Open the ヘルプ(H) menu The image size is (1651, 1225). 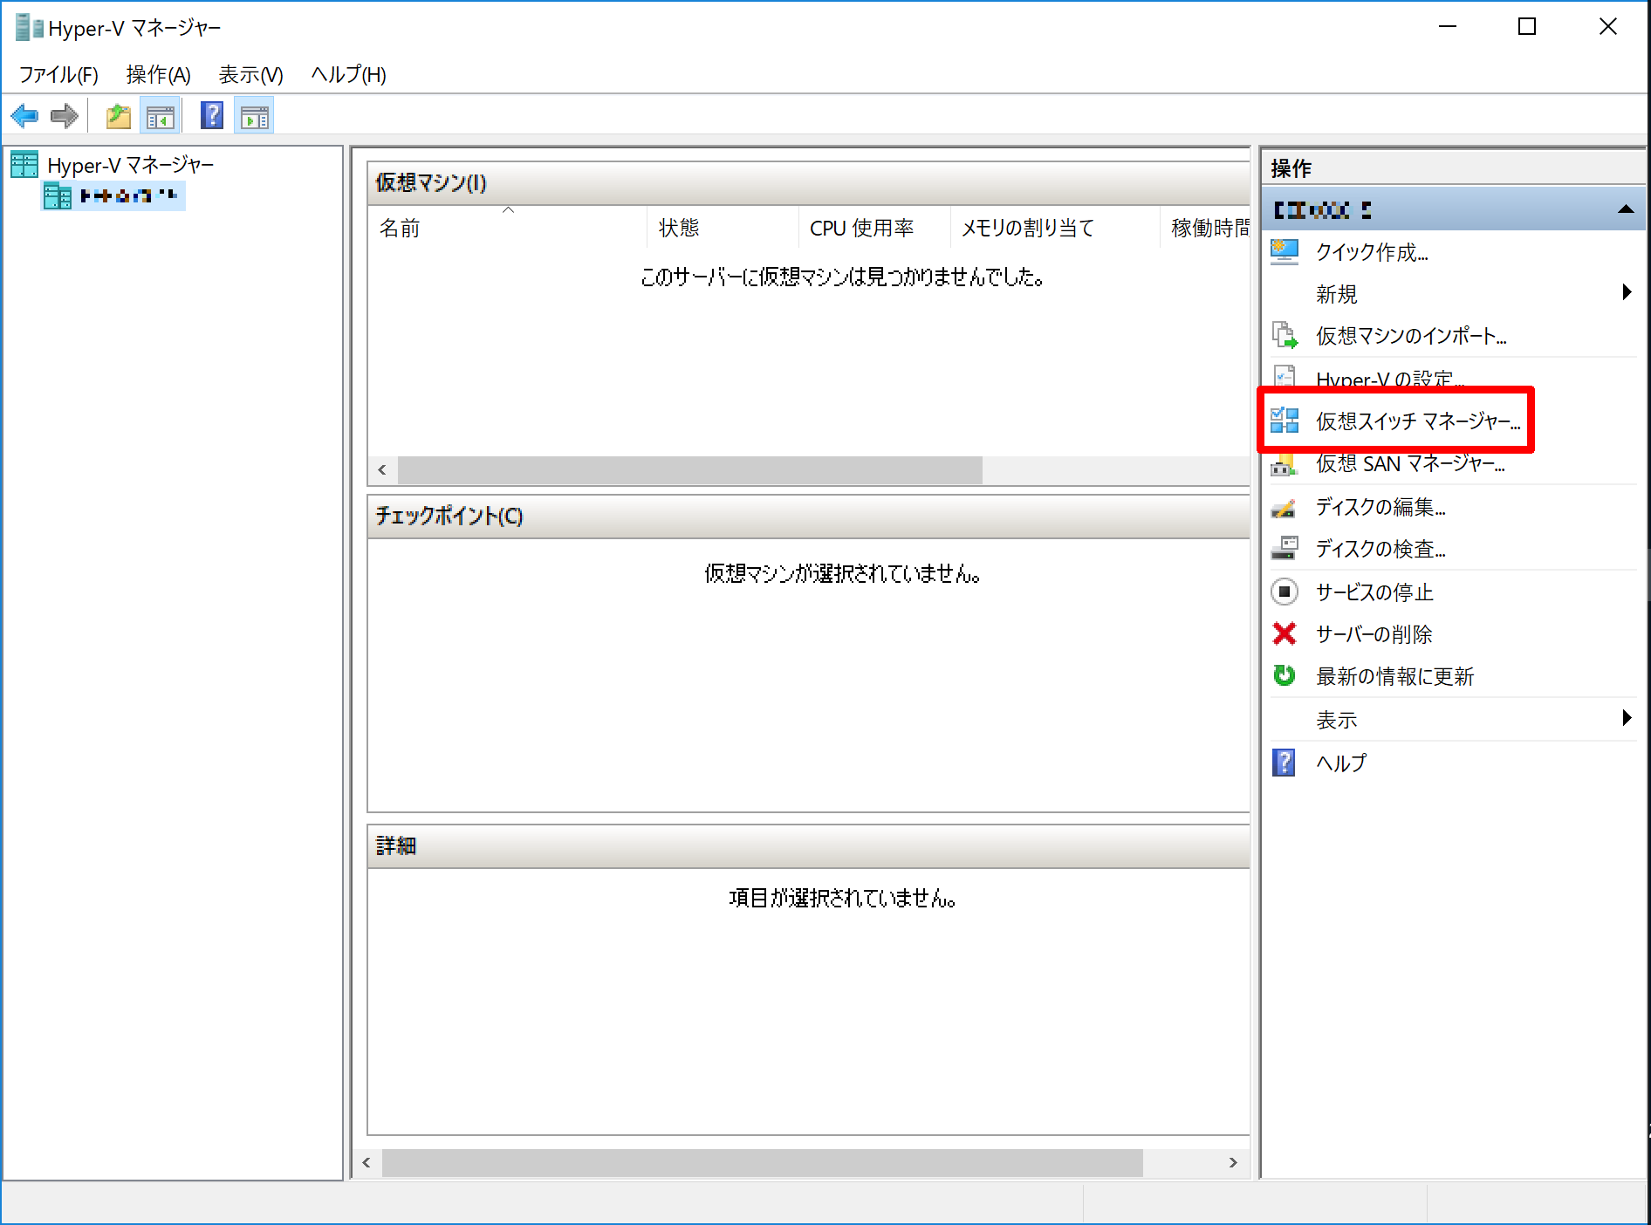click(x=348, y=75)
